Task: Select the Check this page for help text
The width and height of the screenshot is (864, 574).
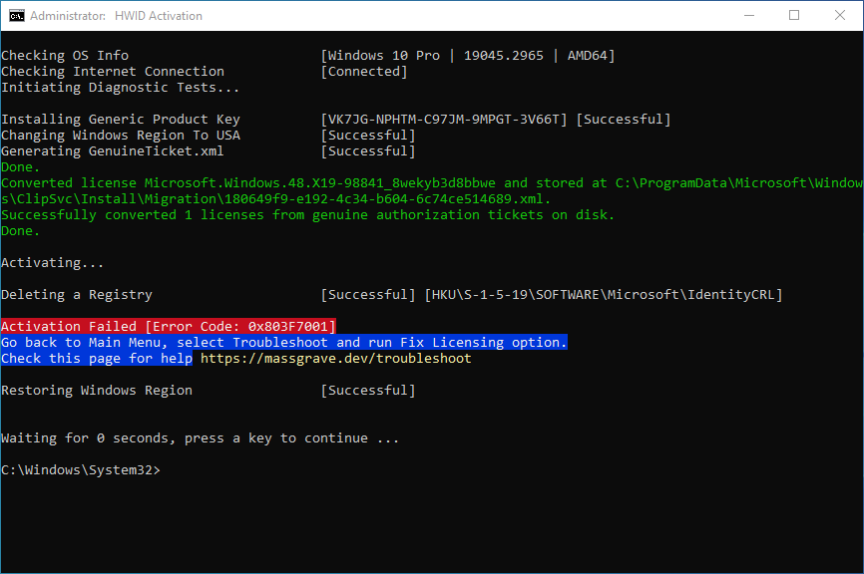Action: (x=96, y=358)
